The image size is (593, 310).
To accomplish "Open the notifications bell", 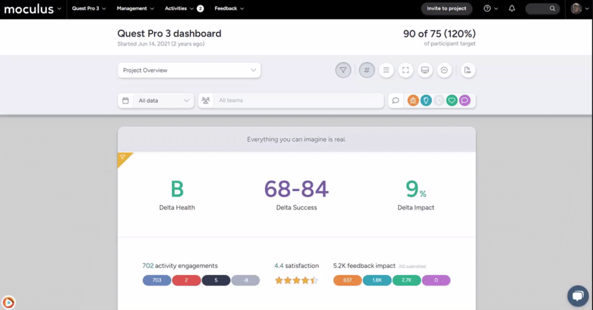I will click(x=512, y=9).
